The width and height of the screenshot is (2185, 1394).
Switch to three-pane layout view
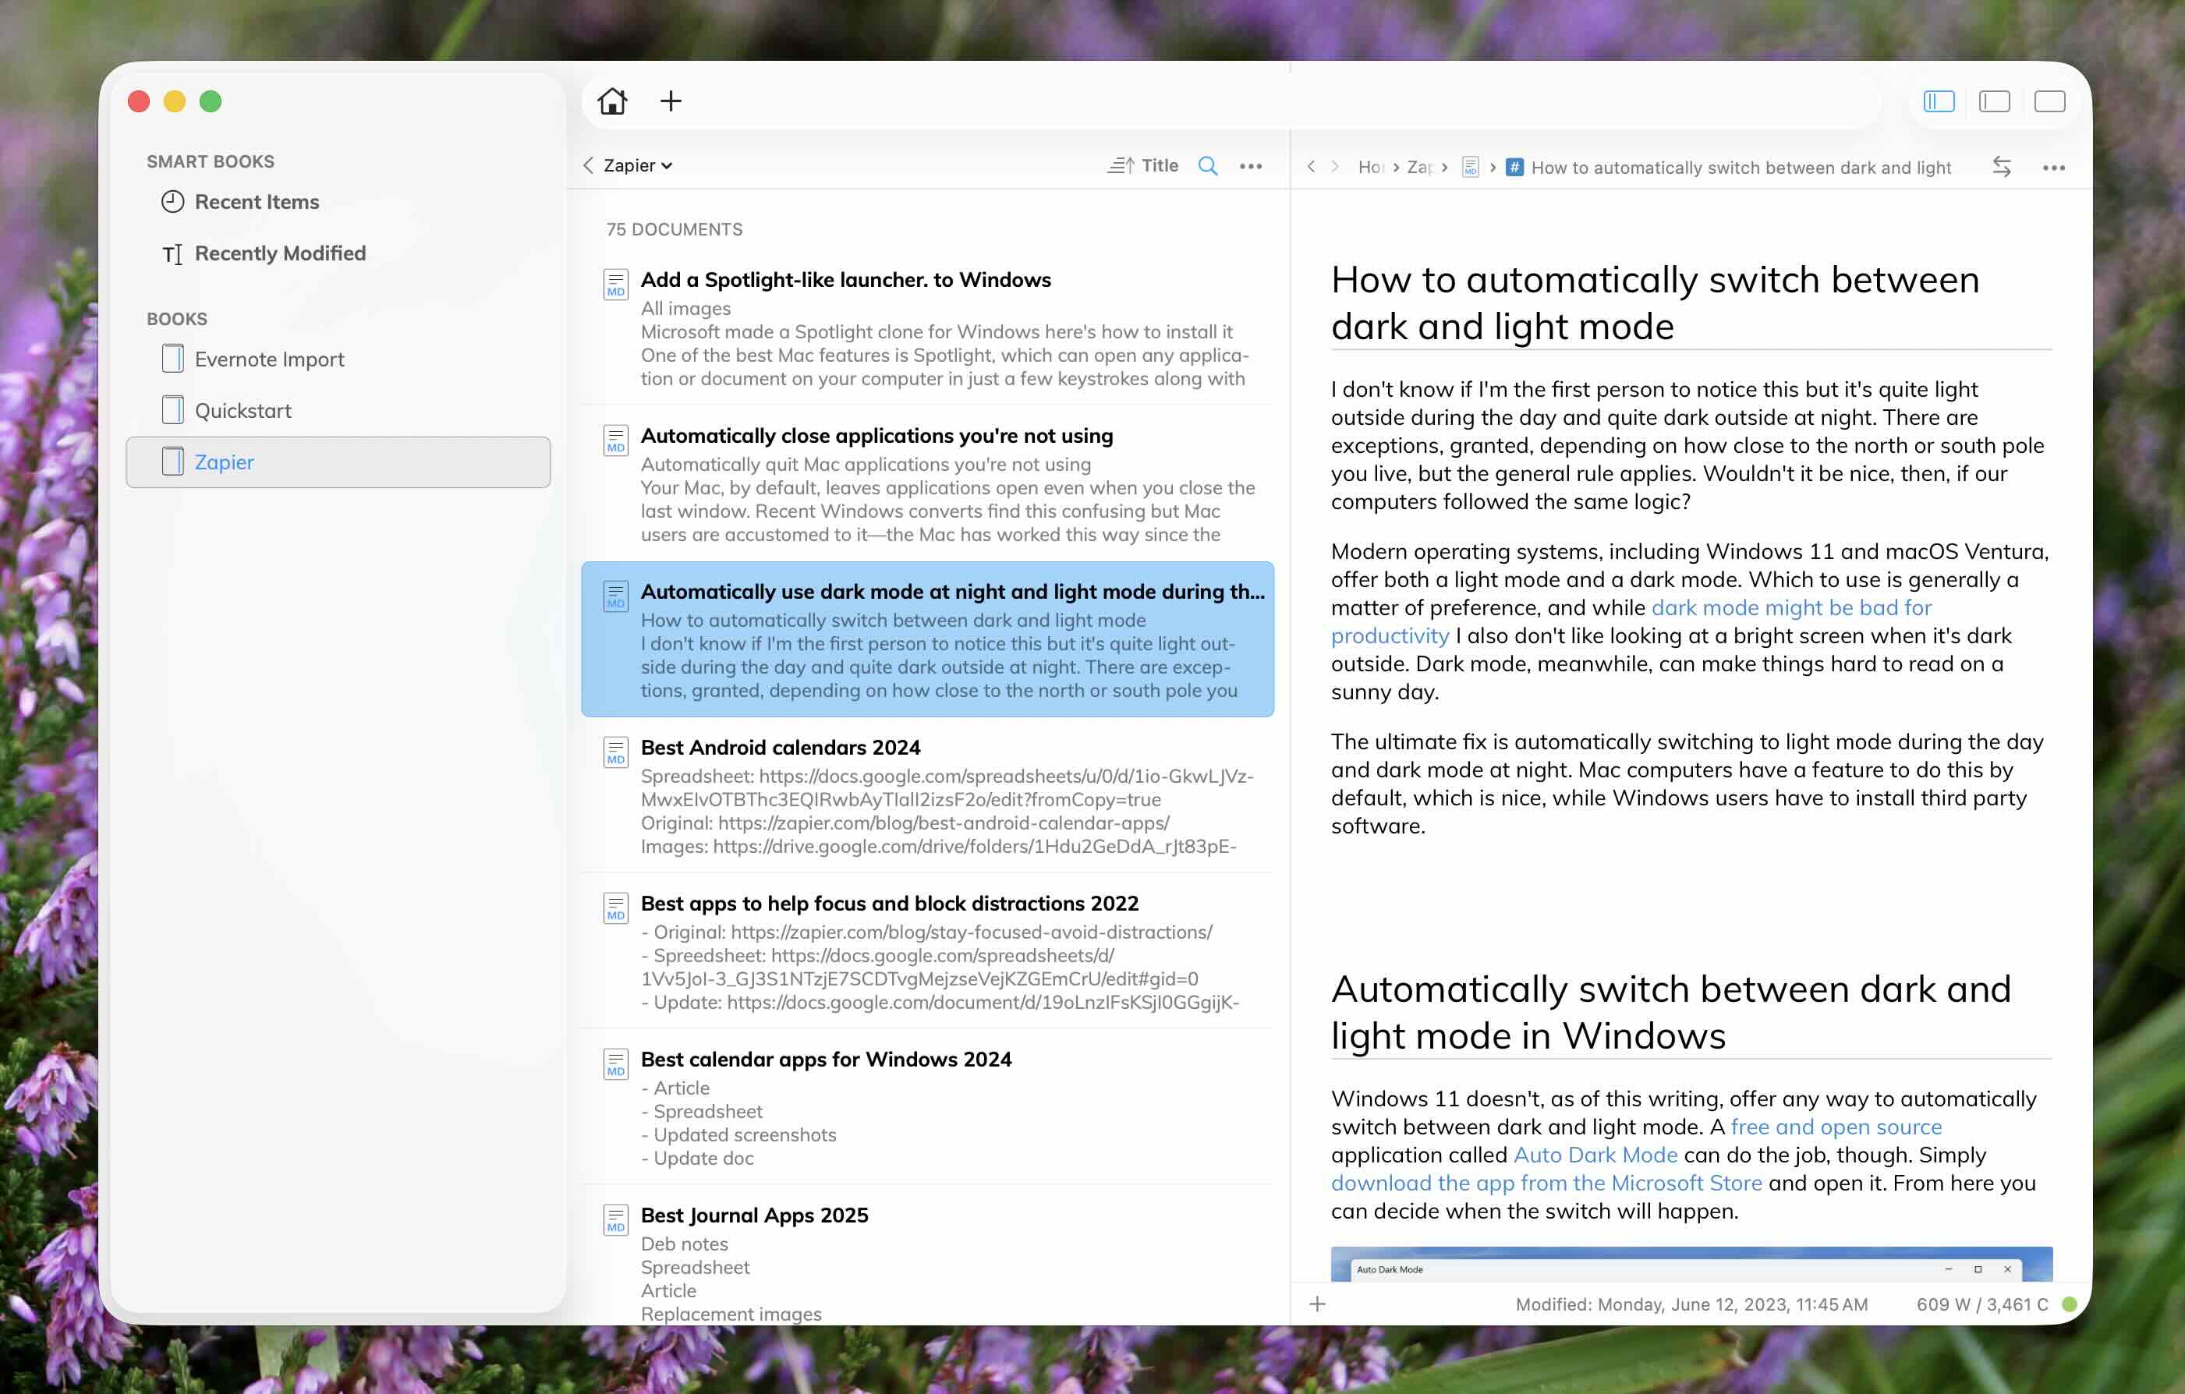(x=1938, y=101)
